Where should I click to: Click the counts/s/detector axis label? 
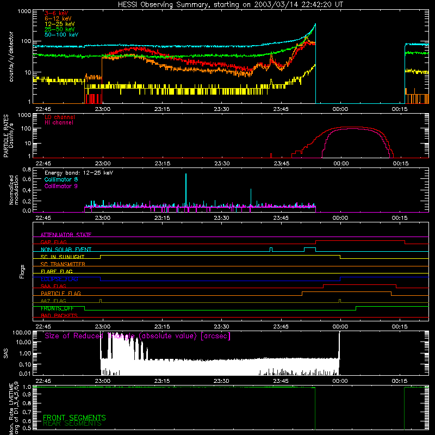point(11,57)
